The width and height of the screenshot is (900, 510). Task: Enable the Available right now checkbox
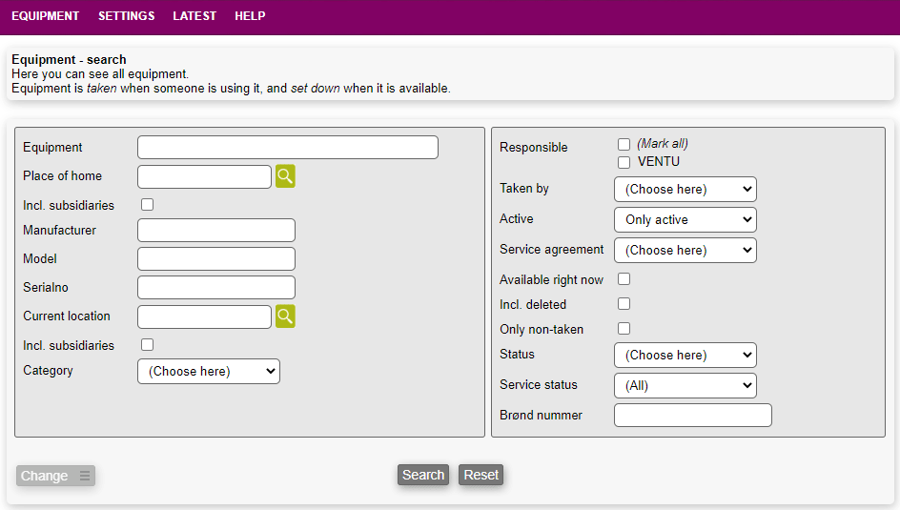click(x=624, y=279)
